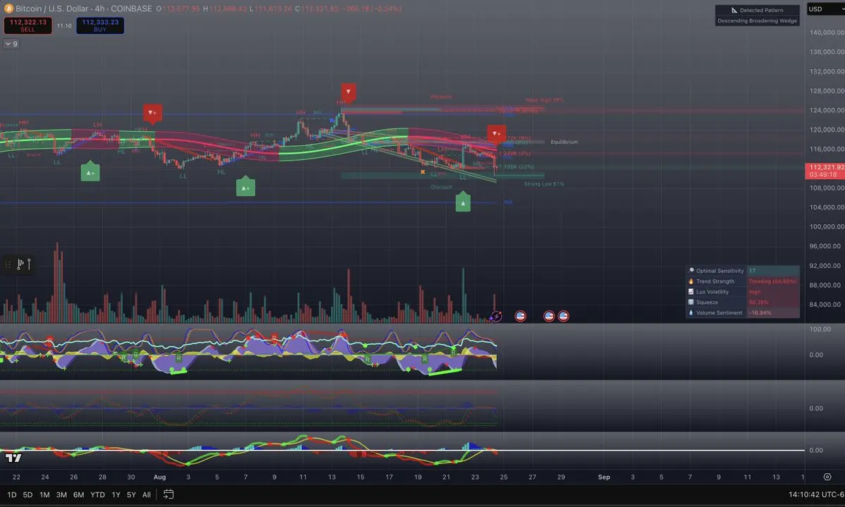Image resolution: width=845 pixels, height=507 pixels.
Task: Click the droplet icon beside Volume Sentiment
Action: click(691, 313)
